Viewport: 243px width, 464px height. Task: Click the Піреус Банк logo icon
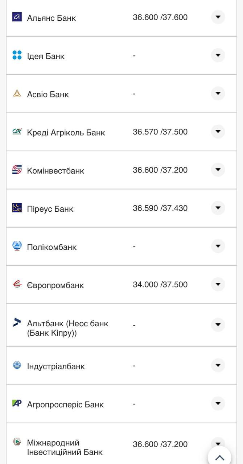[x=17, y=208]
